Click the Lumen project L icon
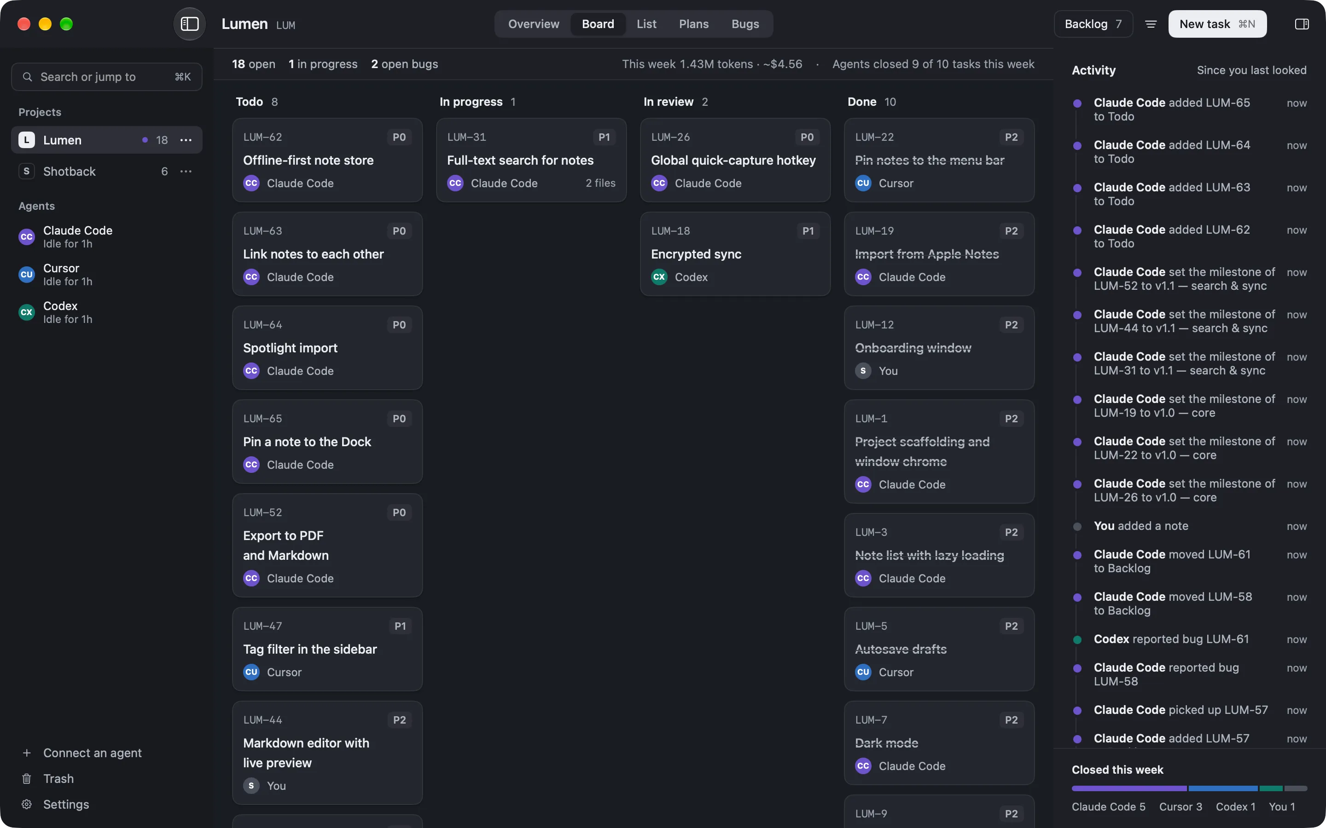 click(x=26, y=140)
